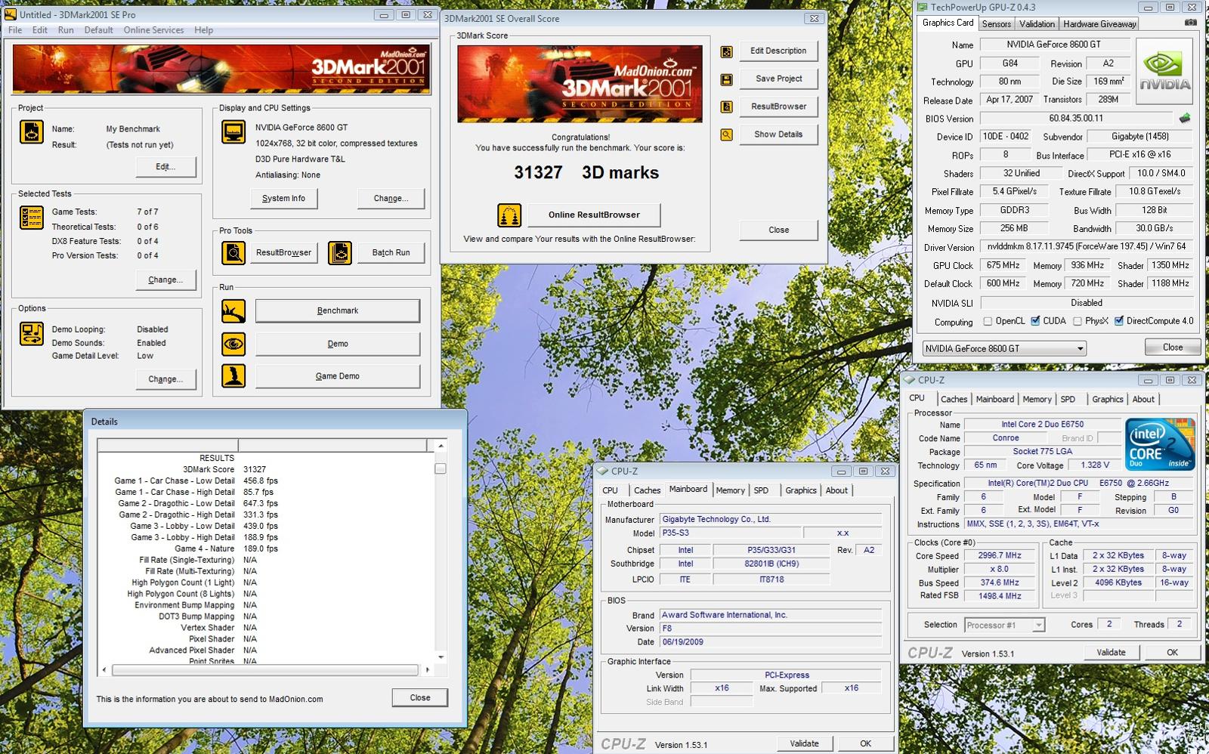Viewport: 1209px width, 754px height.
Task: Click the NVIDIA logo in GPU-Z
Action: [x=1166, y=73]
